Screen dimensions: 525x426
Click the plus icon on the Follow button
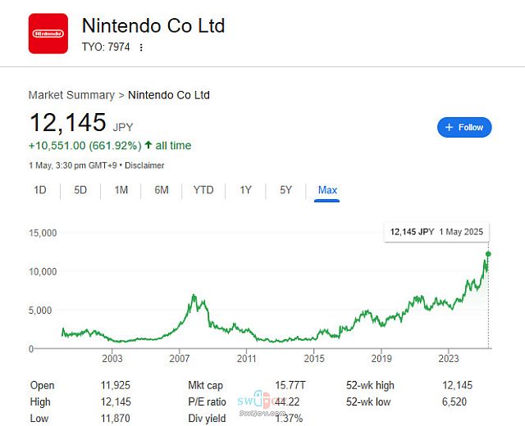coord(449,127)
